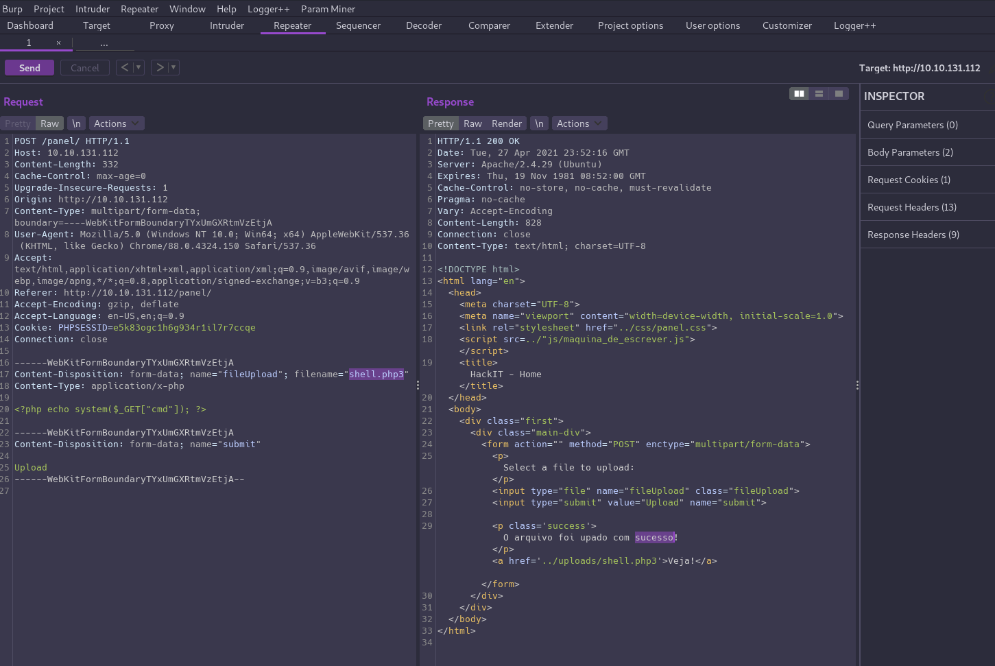Switch to the Dashboard tab
Image resolution: width=995 pixels, height=666 pixels.
(30, 25)
